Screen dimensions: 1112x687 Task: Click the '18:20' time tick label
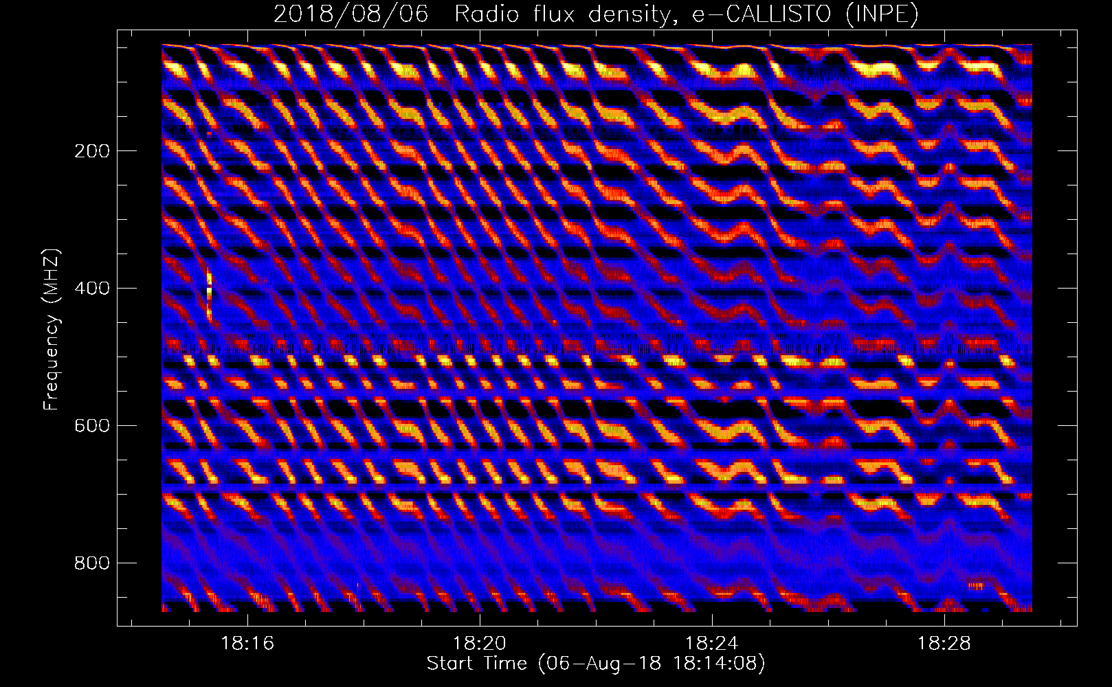click(x=480, y=643)
